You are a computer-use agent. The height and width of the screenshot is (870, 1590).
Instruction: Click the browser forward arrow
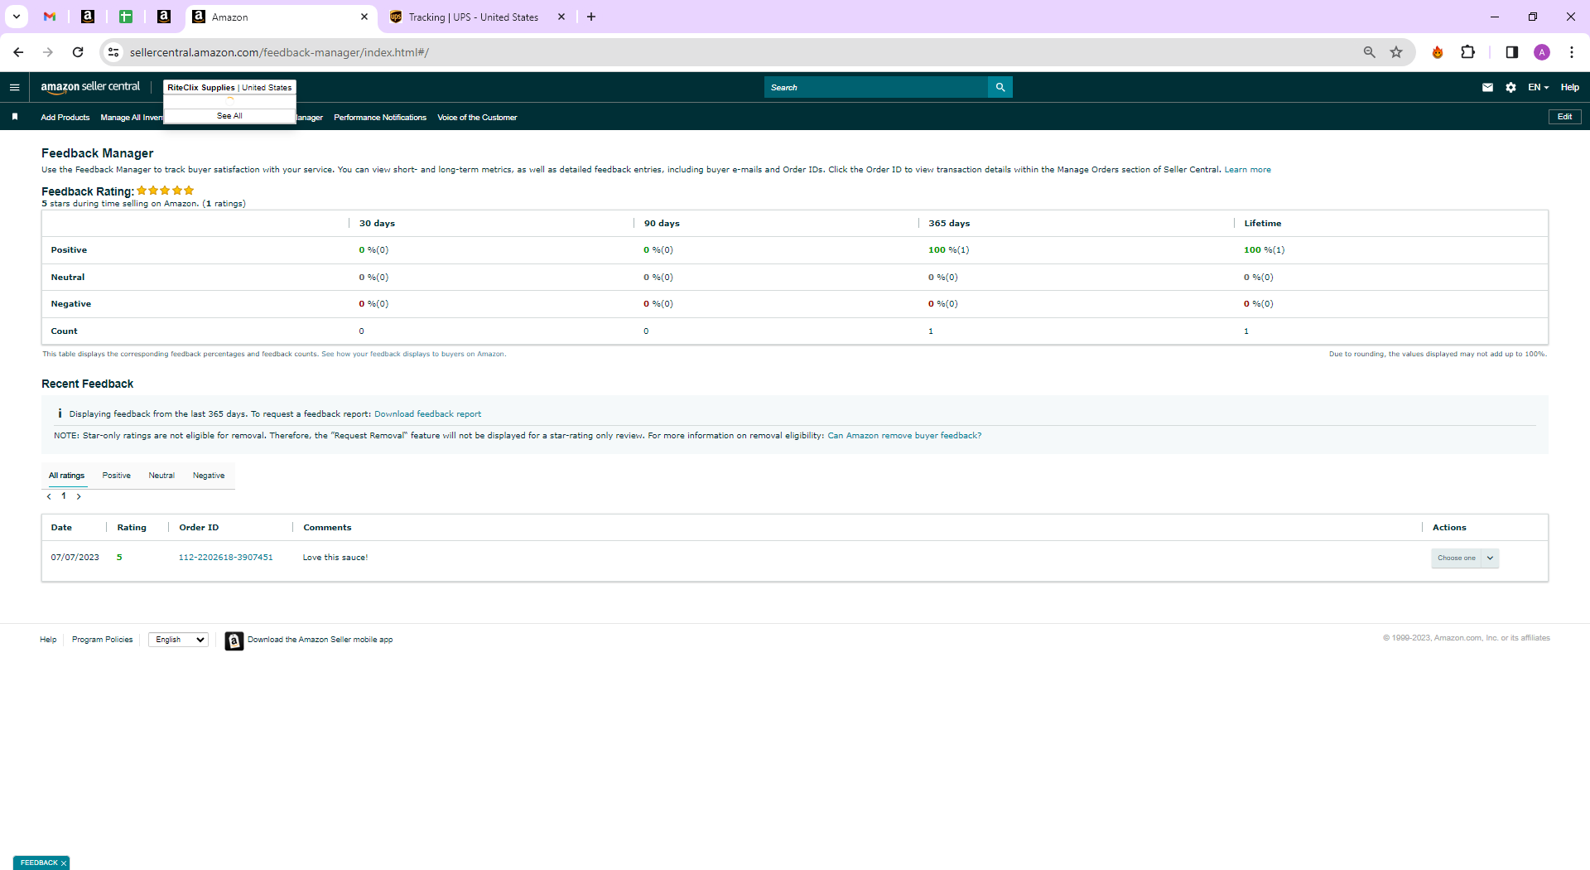click(48, 52)
